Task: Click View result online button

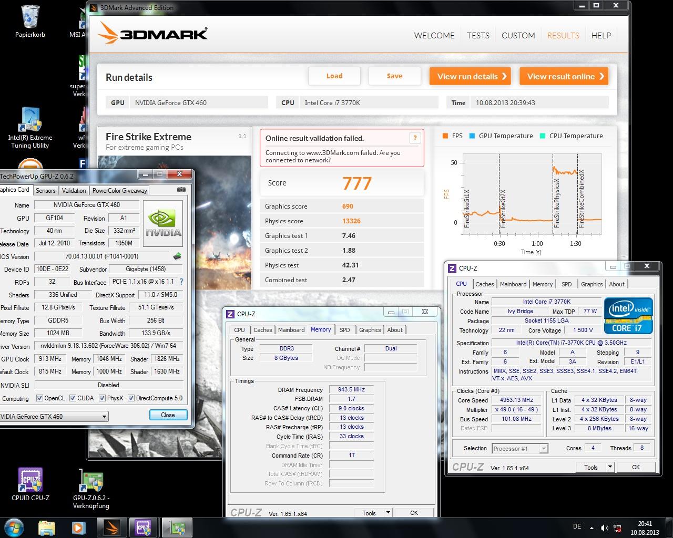Action: tap(564, 76)
